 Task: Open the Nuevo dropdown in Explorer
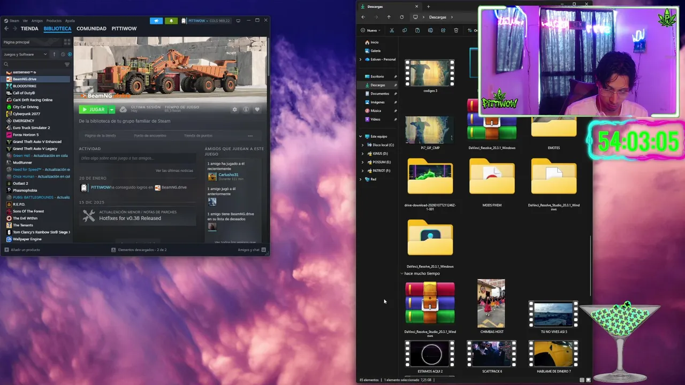pos(371,30)
